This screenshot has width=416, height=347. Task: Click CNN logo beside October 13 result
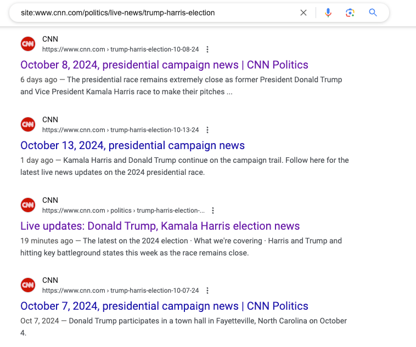28,124
